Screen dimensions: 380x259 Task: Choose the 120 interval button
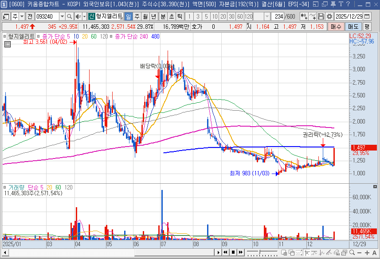(248, 16)
